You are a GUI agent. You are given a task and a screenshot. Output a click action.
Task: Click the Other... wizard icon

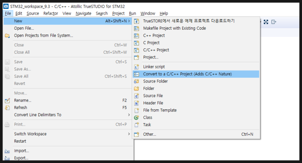137,134
